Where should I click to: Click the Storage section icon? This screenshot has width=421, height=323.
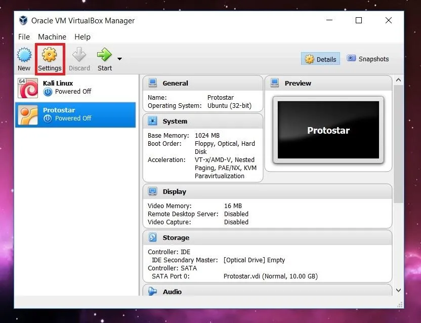(152, 238)
